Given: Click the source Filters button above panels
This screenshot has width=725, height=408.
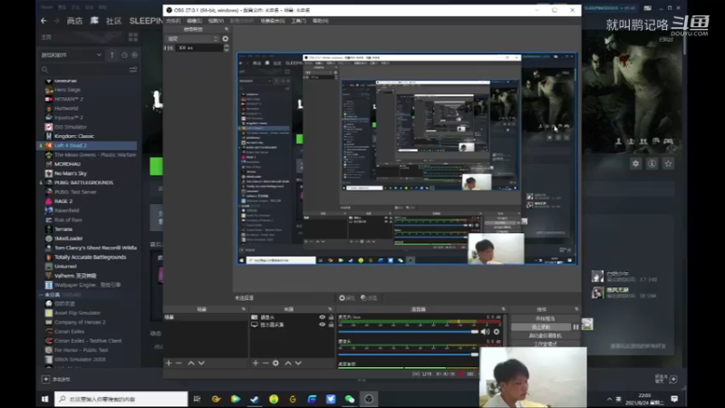Looking at the screenshot, I should 369,298.
